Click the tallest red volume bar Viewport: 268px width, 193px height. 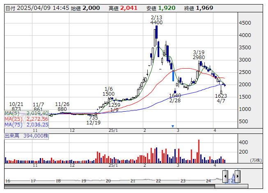(x=199, y=151)
